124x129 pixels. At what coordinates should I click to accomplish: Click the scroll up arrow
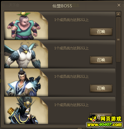[x=118, y=14]
